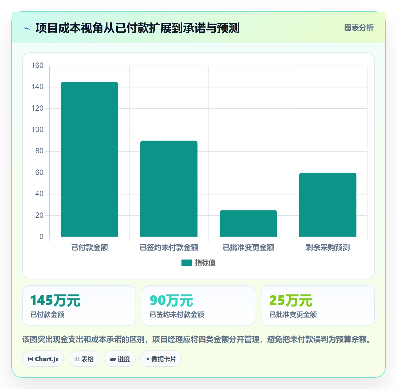Click the title 项目成本视角从已付款扩展到承诺与预测

138,28
